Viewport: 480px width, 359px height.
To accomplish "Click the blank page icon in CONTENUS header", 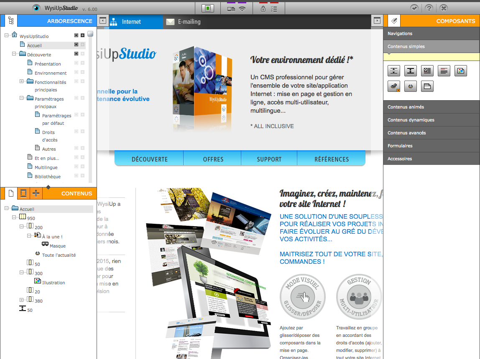I will (11, 193).
